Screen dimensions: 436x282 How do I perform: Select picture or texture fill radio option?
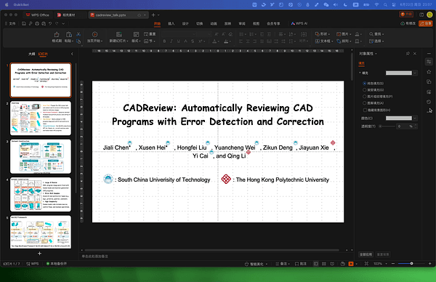click(364, 97)
